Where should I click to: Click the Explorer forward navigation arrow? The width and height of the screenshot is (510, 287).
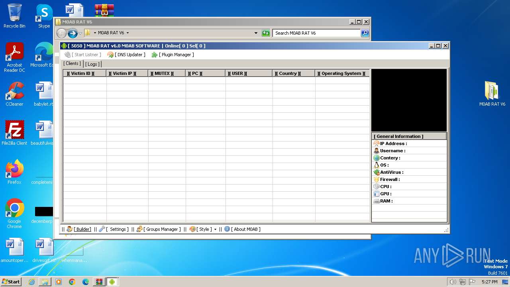73,33
